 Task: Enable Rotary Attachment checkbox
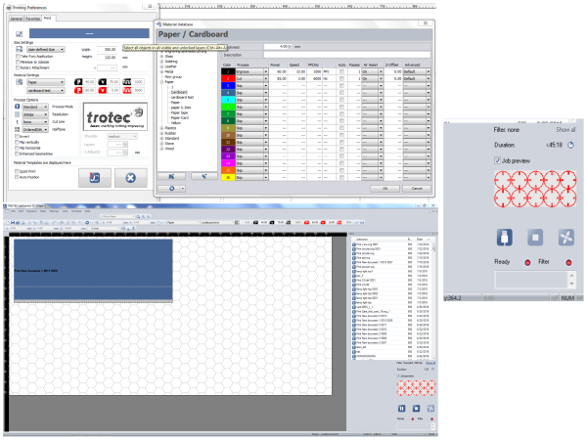(18, 67)
